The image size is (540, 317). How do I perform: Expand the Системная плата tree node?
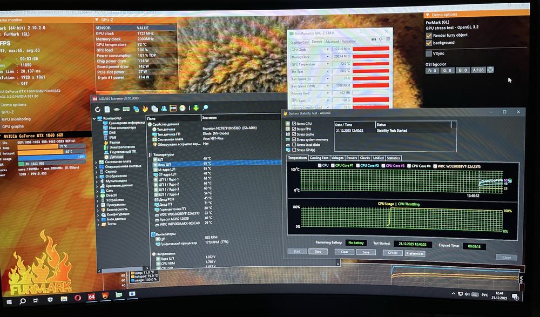coord(97,163)
